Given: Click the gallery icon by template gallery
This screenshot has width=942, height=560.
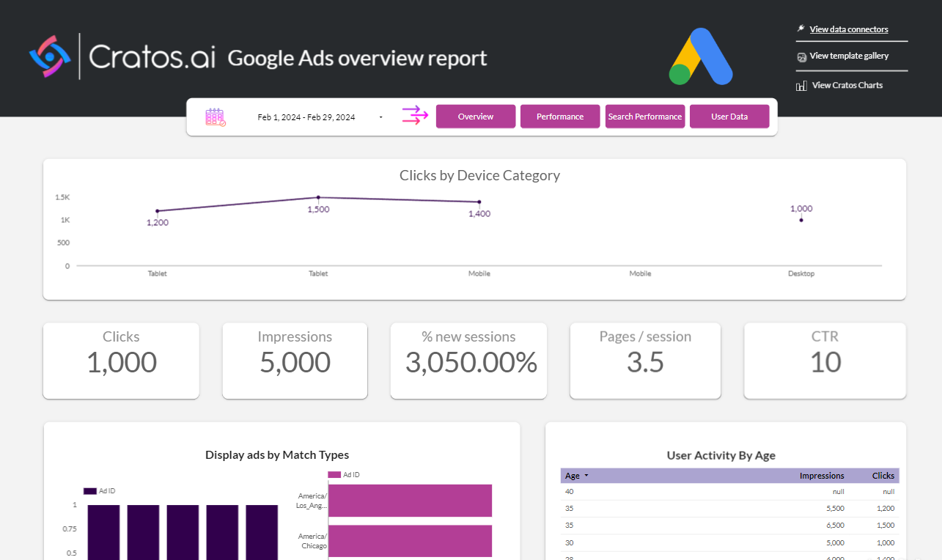Looking at the screenshot, I should (x=801, y=56).
